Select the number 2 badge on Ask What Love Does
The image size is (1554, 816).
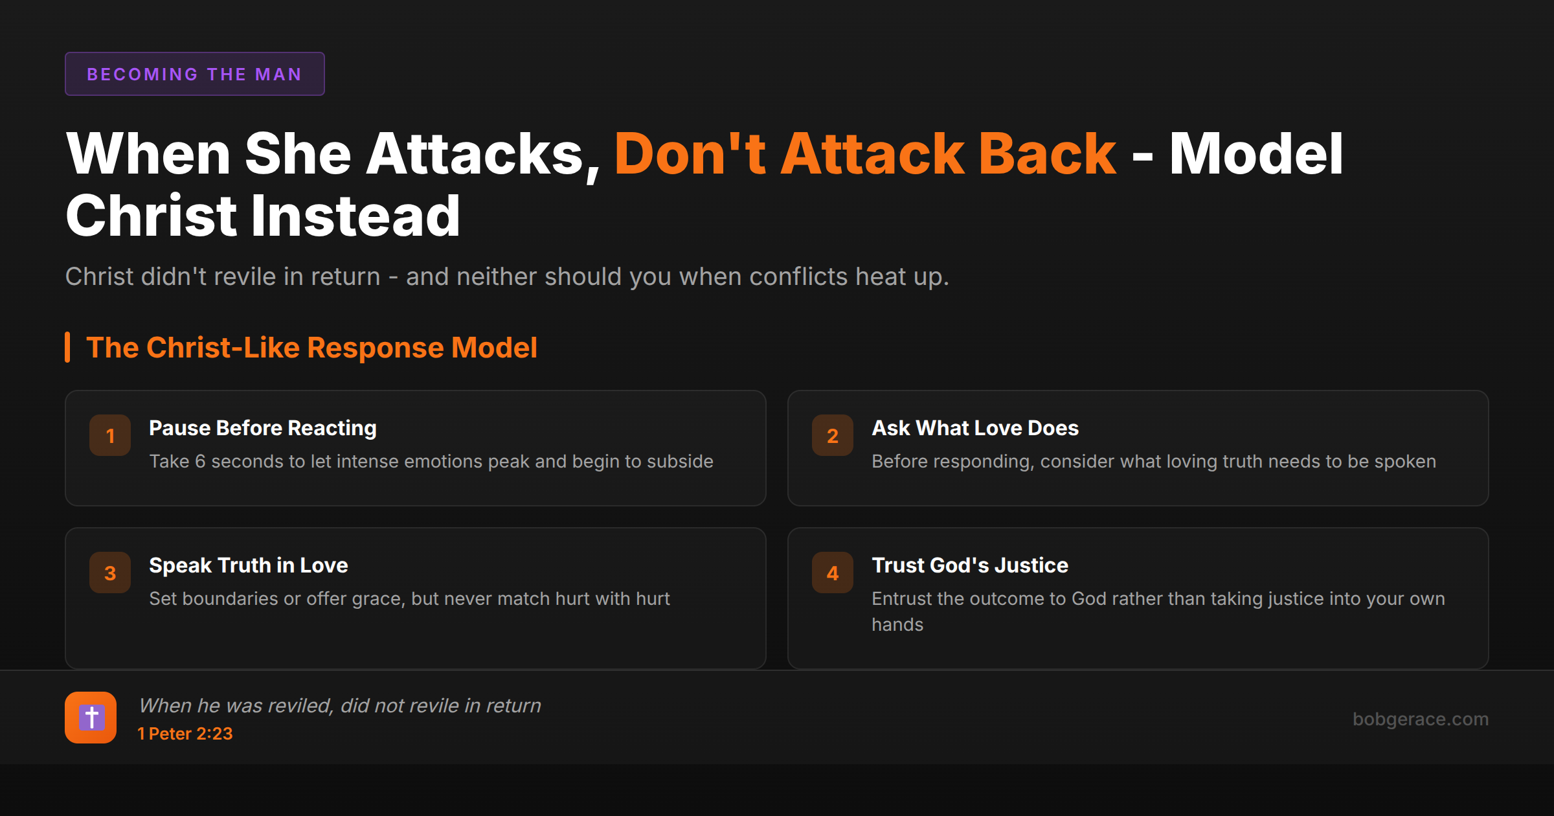[832, 435]
